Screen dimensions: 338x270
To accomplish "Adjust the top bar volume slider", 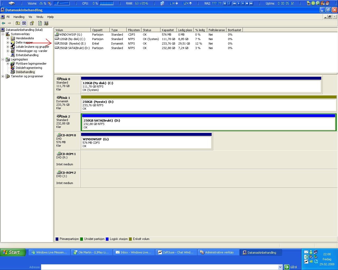I will click(x=62, y=3).
